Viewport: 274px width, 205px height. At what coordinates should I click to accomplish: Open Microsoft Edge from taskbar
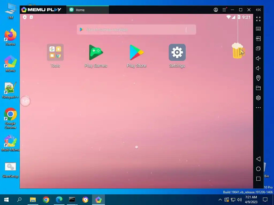(59, 200)
